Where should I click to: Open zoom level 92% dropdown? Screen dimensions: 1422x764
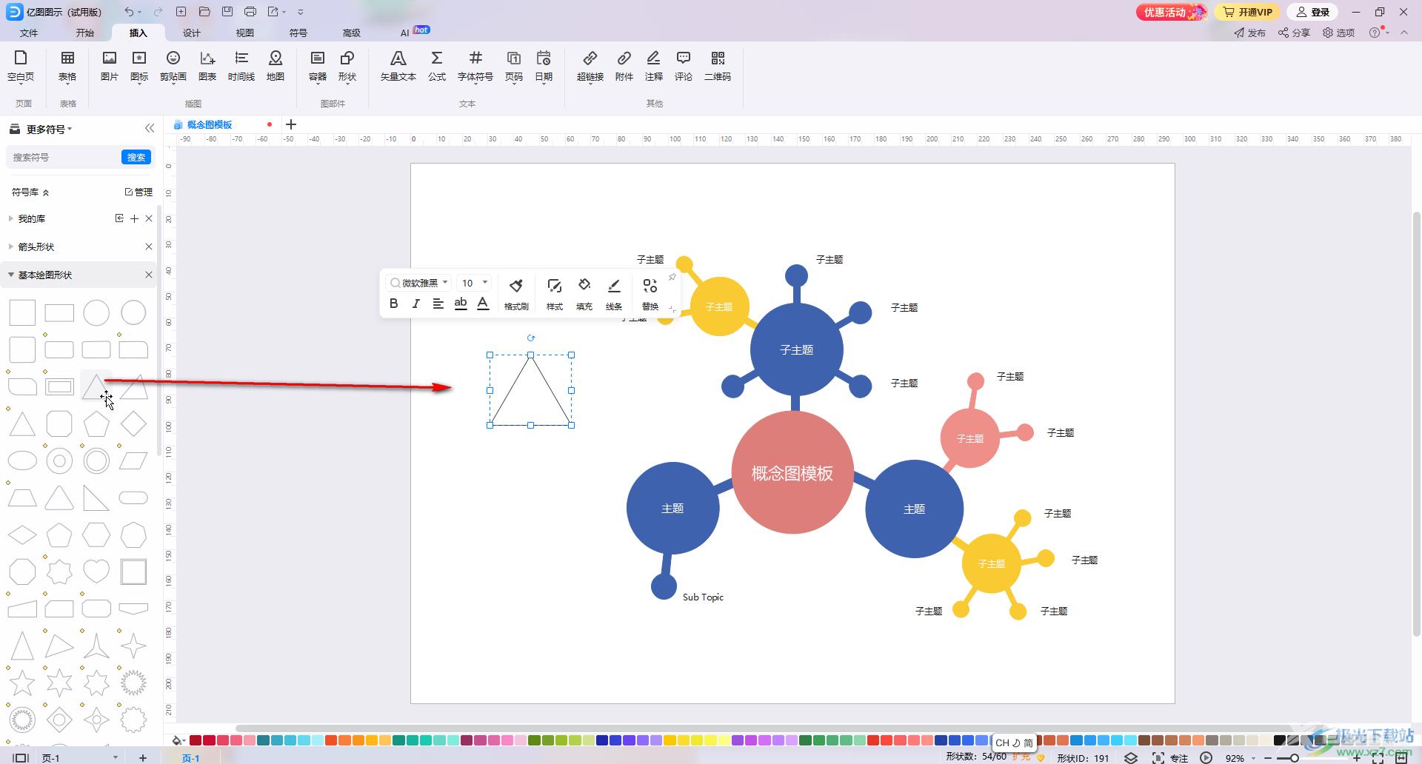point(1240,757)
